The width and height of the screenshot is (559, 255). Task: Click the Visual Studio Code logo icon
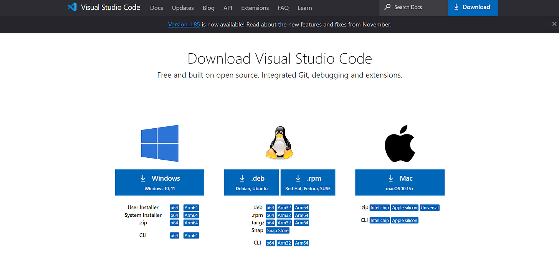coord(72,7)
